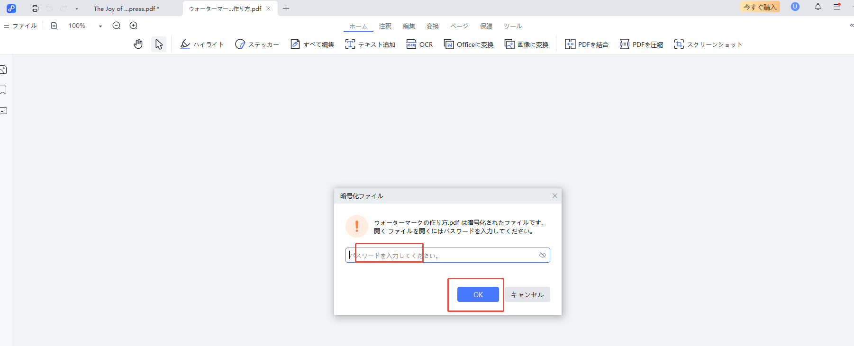Click the page display settings icon

coord(55,26)
